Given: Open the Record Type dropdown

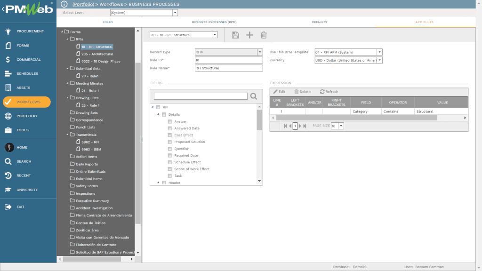Looking at the screenshot, I should [260, 52].
